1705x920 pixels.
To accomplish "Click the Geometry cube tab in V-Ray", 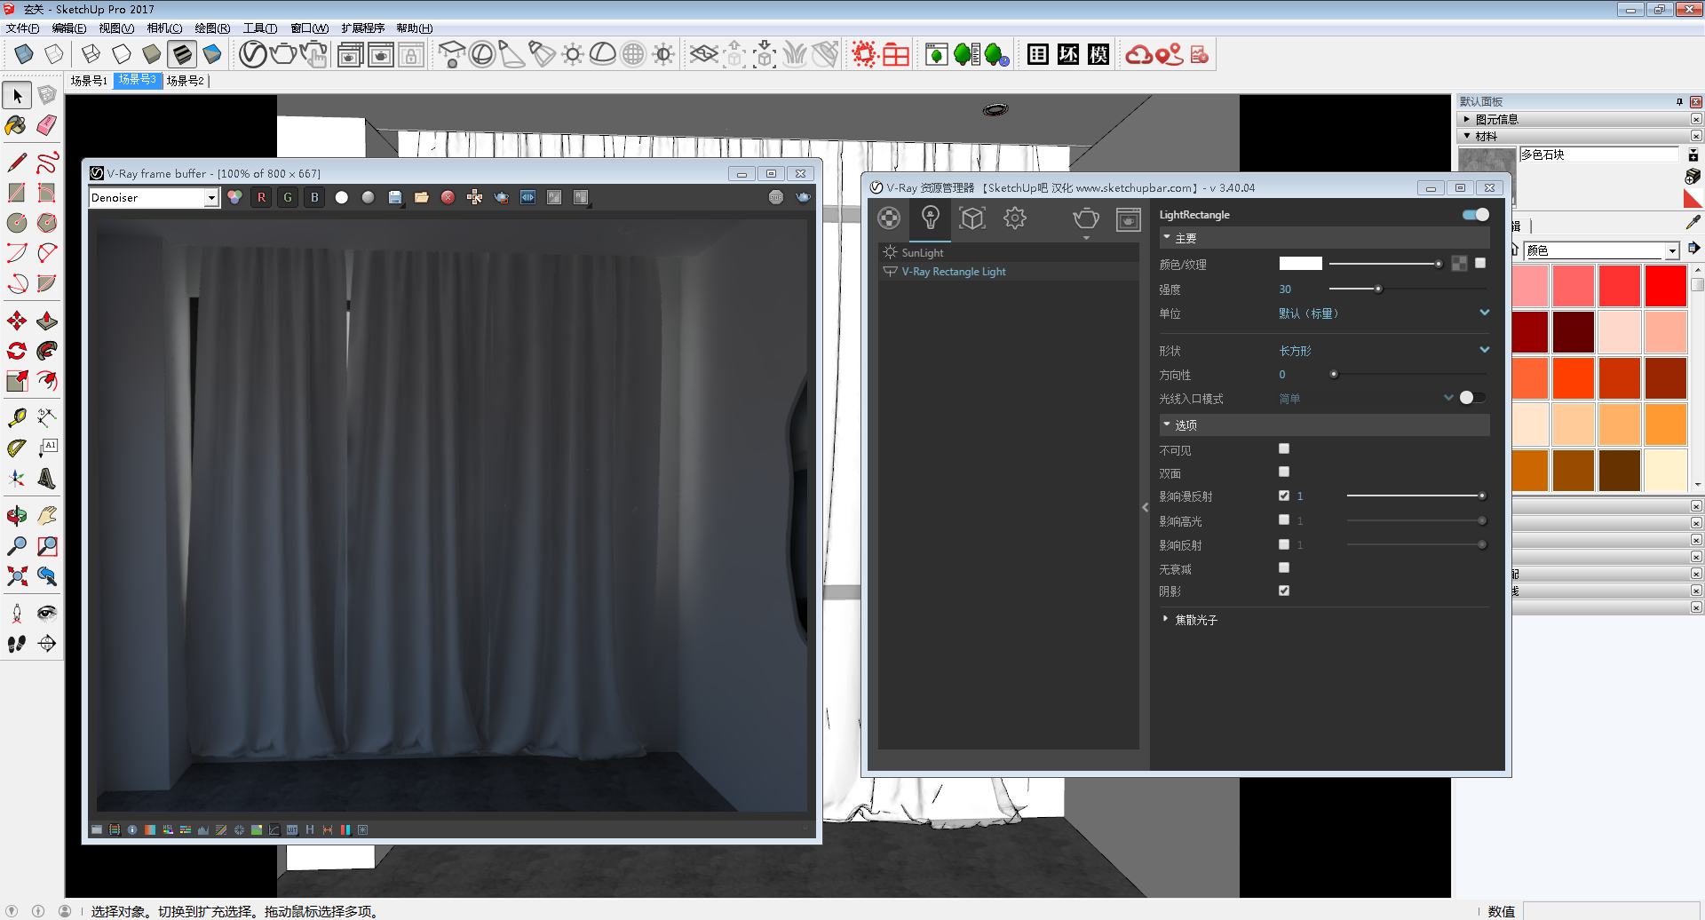I will pos(972,218).
